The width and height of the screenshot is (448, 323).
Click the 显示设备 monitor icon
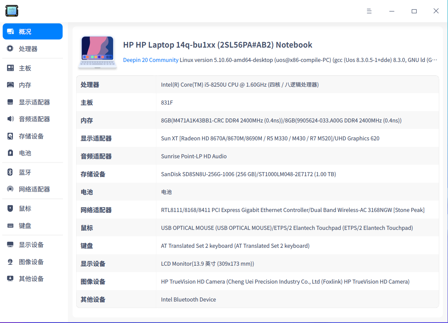[x=10, y=245]
